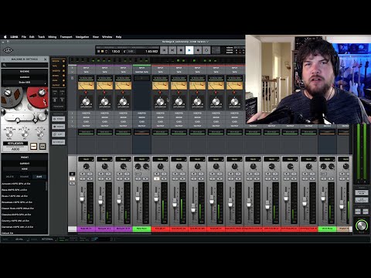Open the Apple menu

point(5,37)
